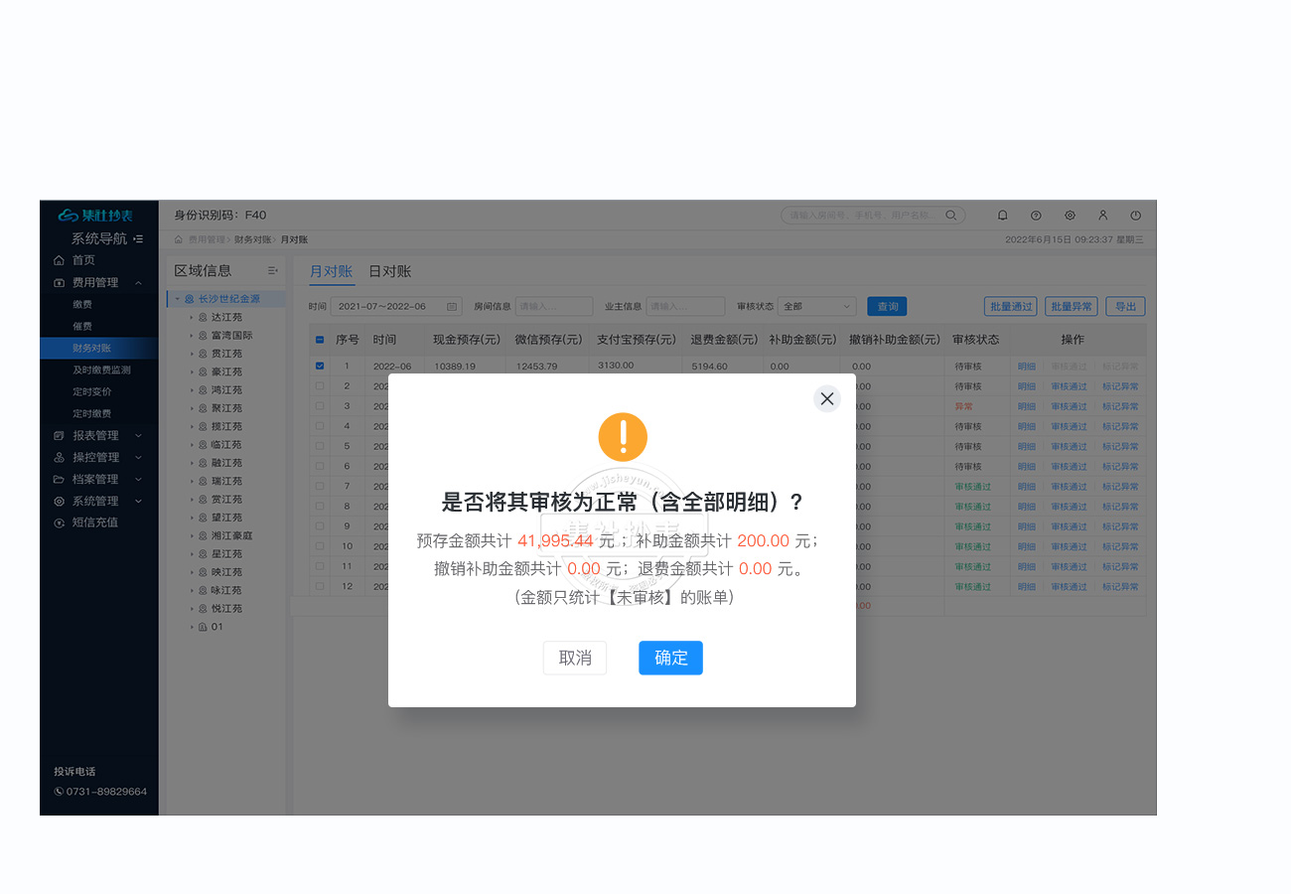Expand the 达江苑 tree node
The image size is (1291, 894).
(192, 318)
